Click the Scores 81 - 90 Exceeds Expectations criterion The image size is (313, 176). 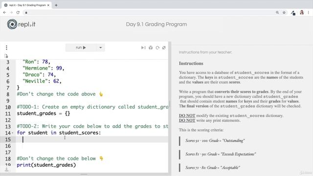221,154
